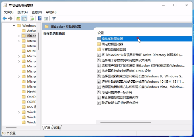194x137 pixels.
Task: Click the folder icon of the RSS tree node
Action: coord(24,107)
